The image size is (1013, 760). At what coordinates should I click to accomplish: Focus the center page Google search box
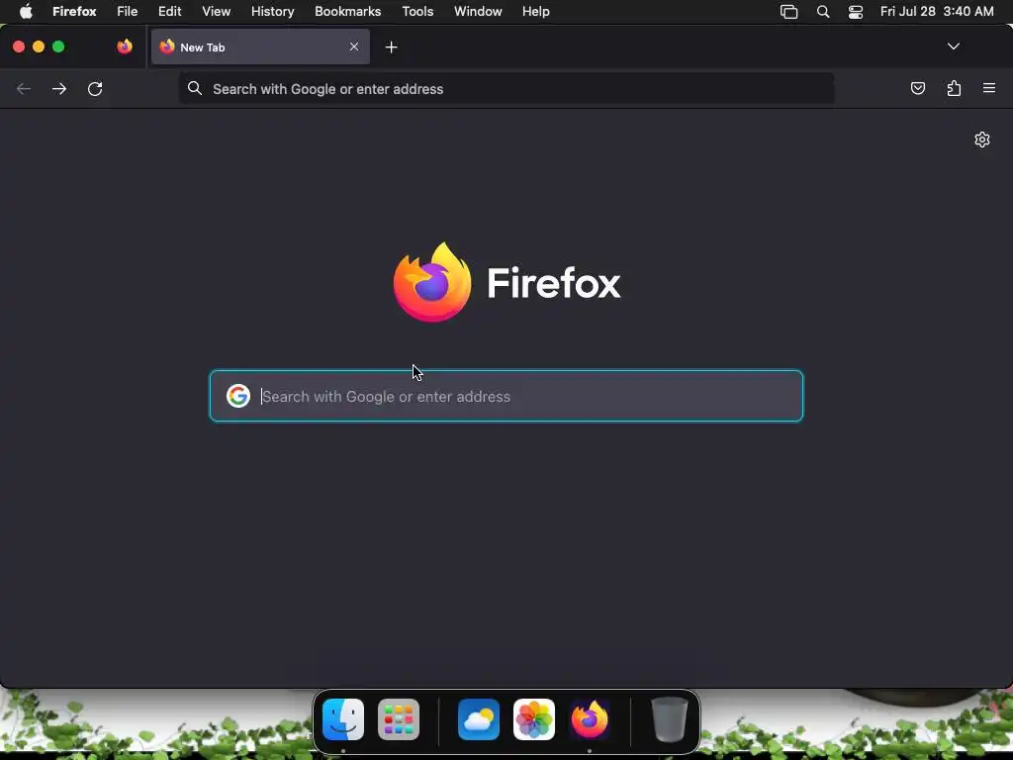[x=506, y=396]
